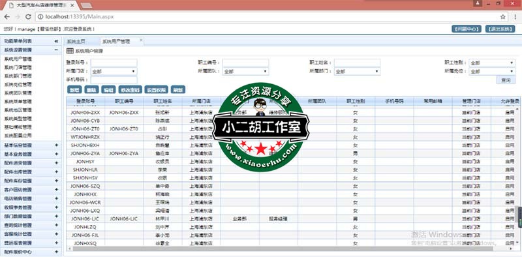Click the Chrome profile icon

[478, 3]
